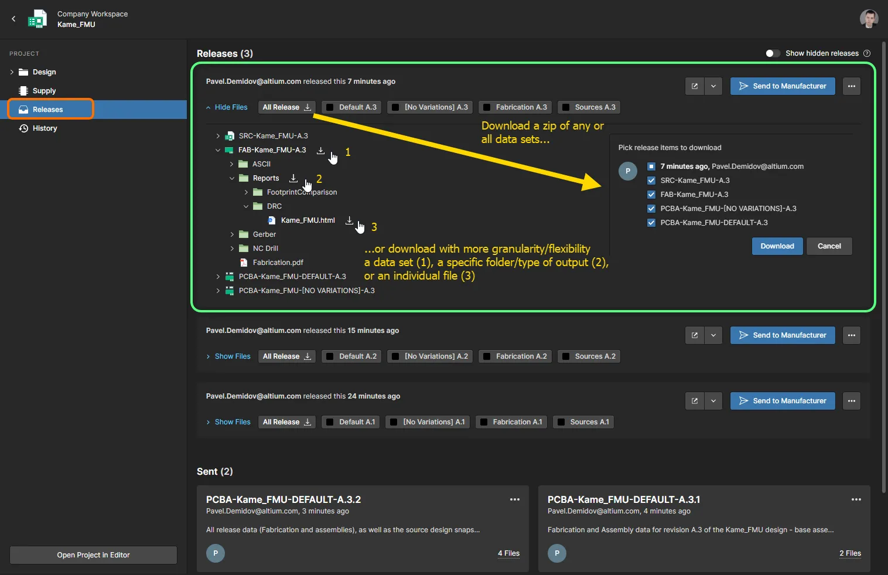Open ellipsis menu on PCBA-Kame_FMU-DEFAULT-A.3.2 card
The height and width of the screenshot is (575, 888).
(514, 499)
